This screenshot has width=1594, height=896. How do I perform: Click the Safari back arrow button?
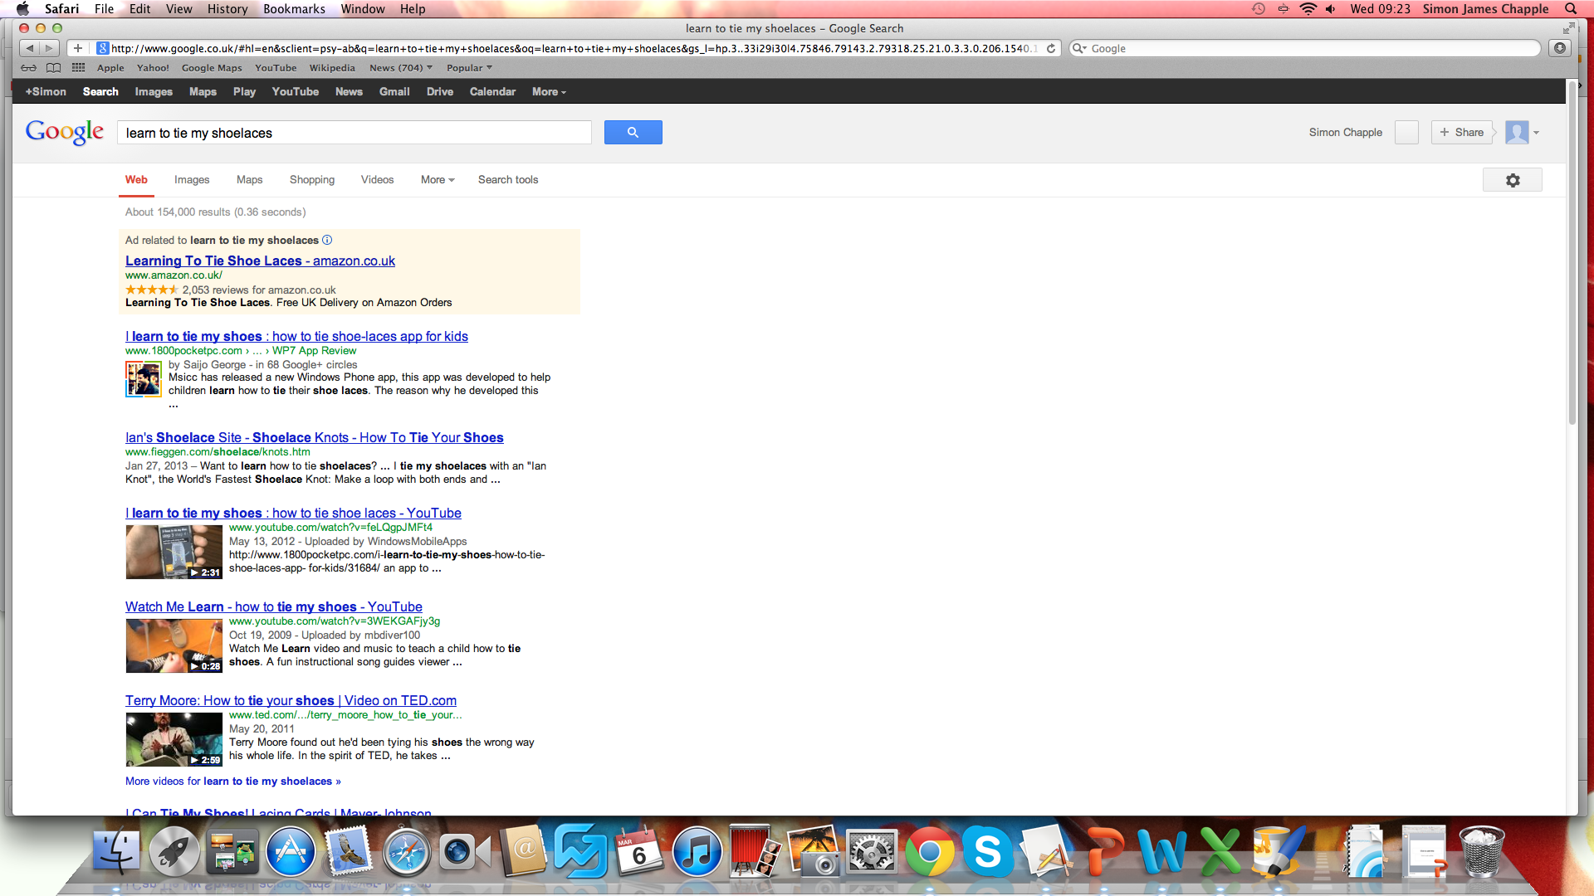coord(30,48)
